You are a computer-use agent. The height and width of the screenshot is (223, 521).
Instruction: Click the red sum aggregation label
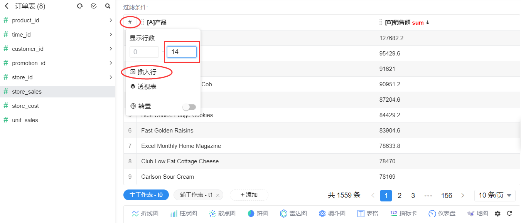pyautogui.click(x=418, y=23)
